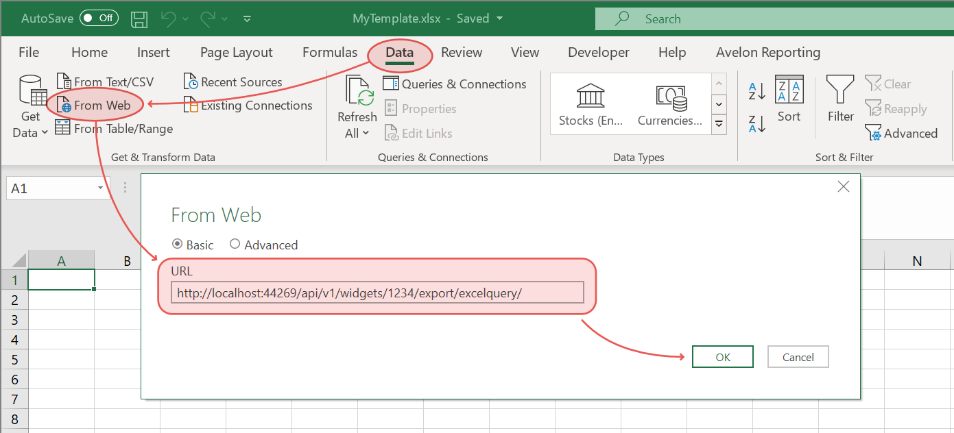Switch to the Formulas tab

(330, 52)
